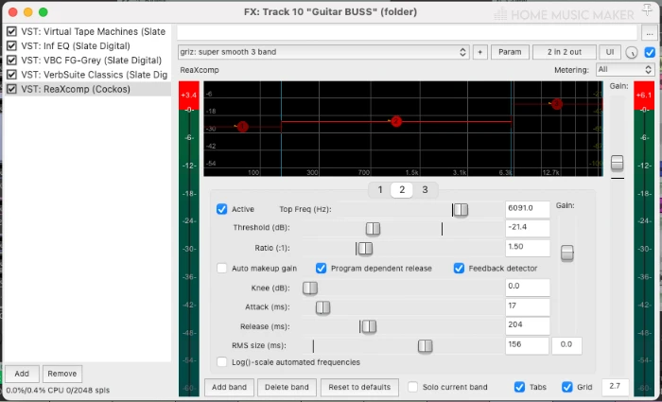Click the Ratio value field 1.50
The width and height of the screenshot is (662, 402).
point(528,248)
